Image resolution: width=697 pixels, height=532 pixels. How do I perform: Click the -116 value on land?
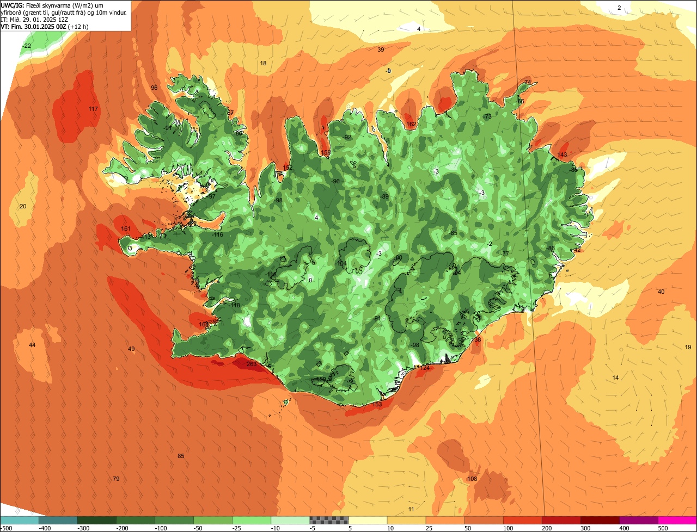(x=217, y=235)
